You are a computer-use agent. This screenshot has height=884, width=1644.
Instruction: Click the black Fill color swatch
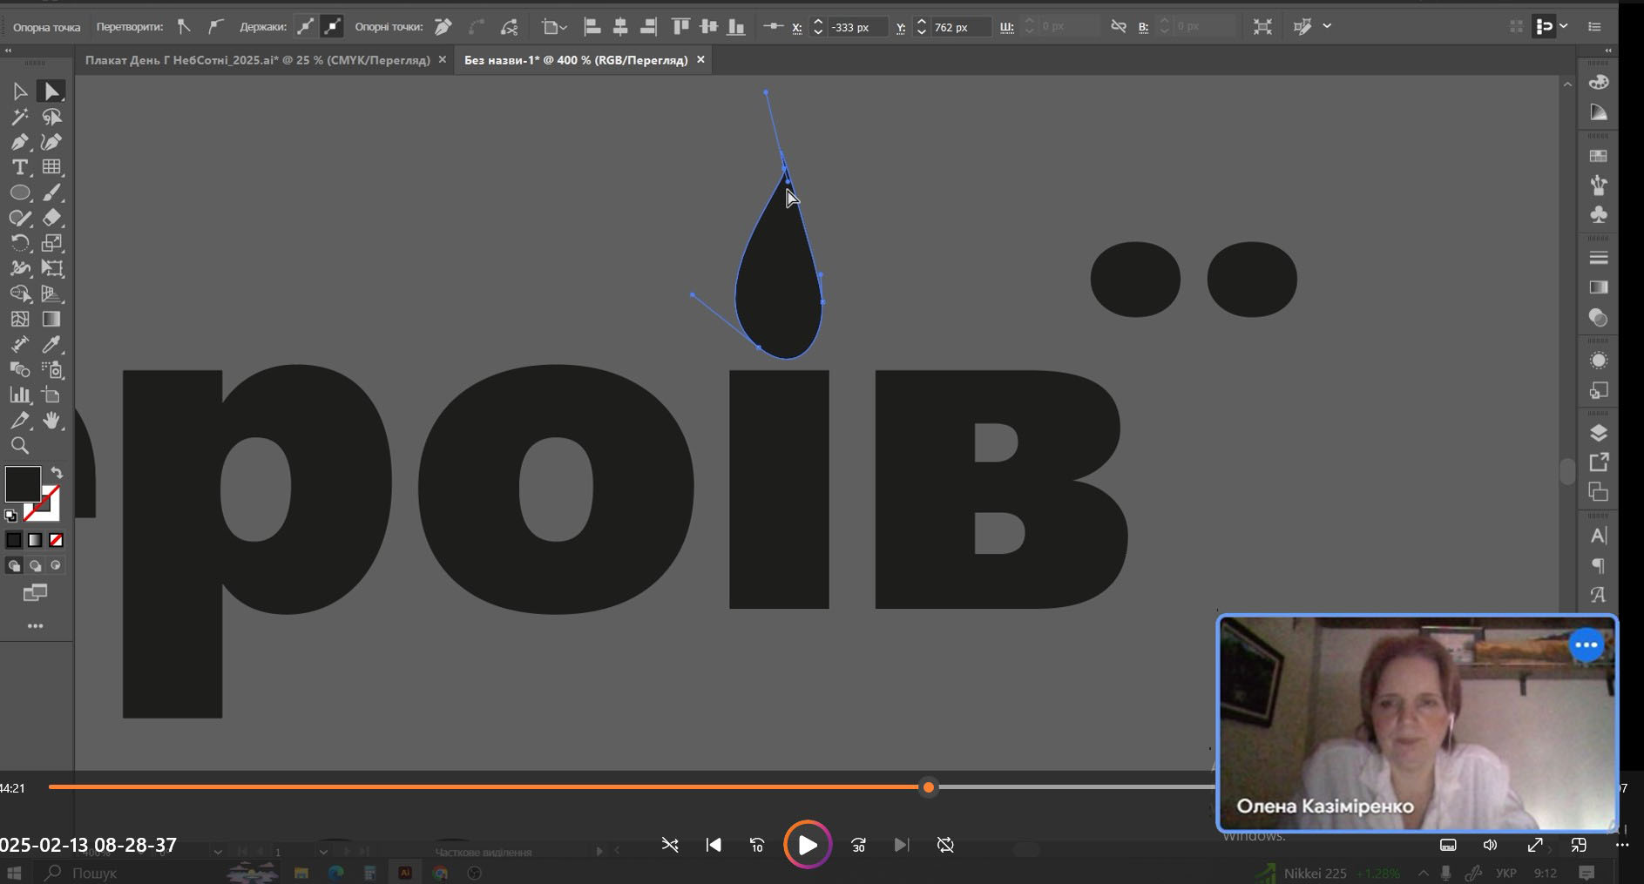point(23,483)
